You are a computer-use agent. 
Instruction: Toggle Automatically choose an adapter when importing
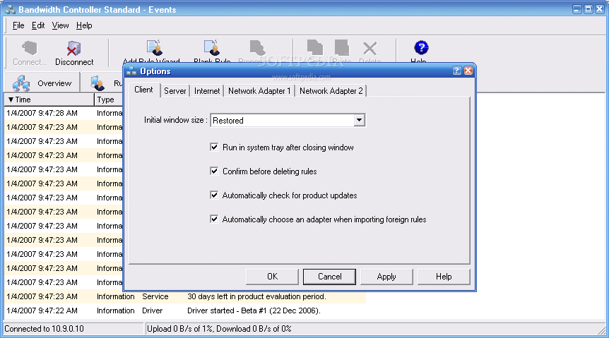[214, 219]
